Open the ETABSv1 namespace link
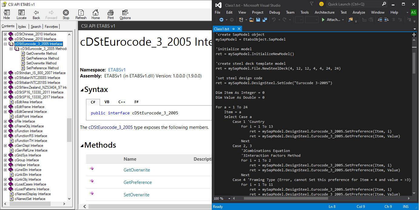This screenshot has height=210, width=419. 117,70
